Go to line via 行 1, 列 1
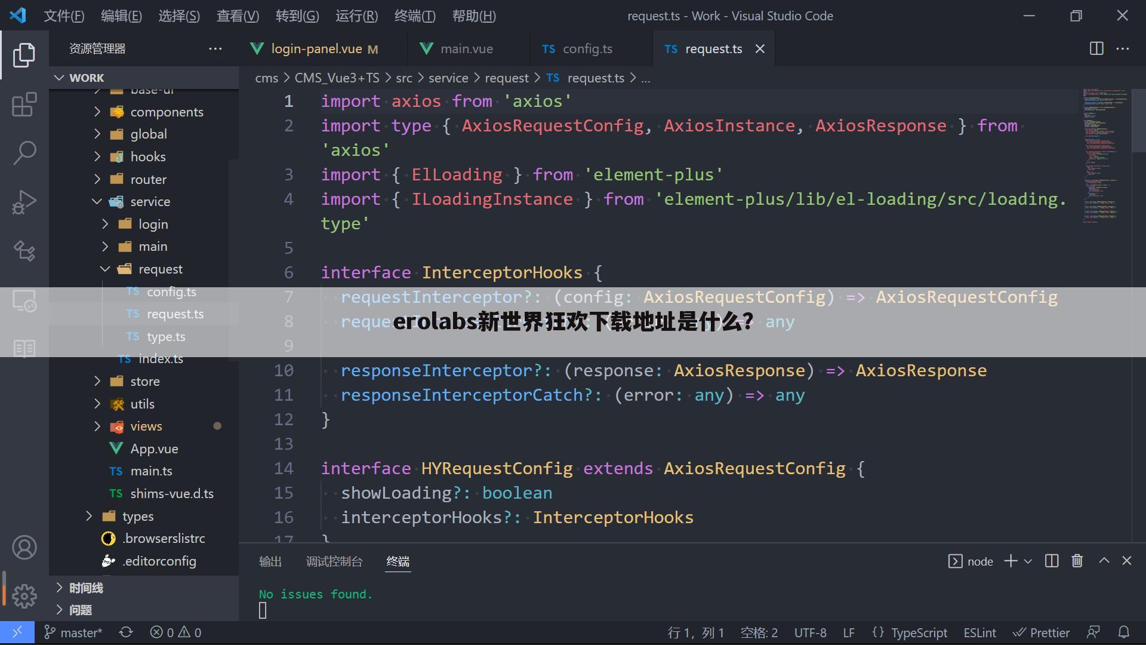Image resolution: width=1146 pixels, height=645 pixels. click(695, 632)
